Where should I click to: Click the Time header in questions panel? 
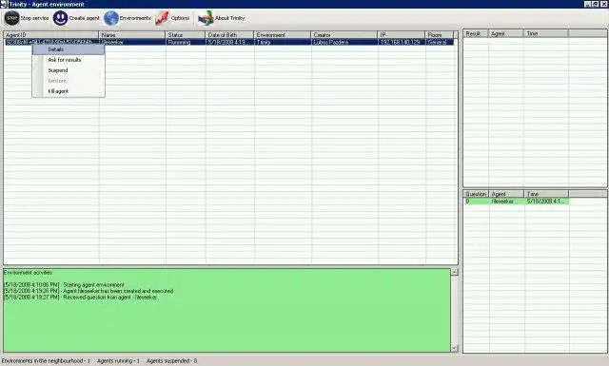point(546,194)
